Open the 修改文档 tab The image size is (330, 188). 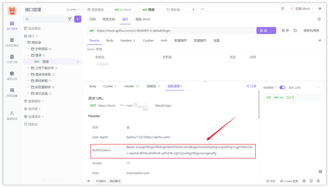click(109, 19)
